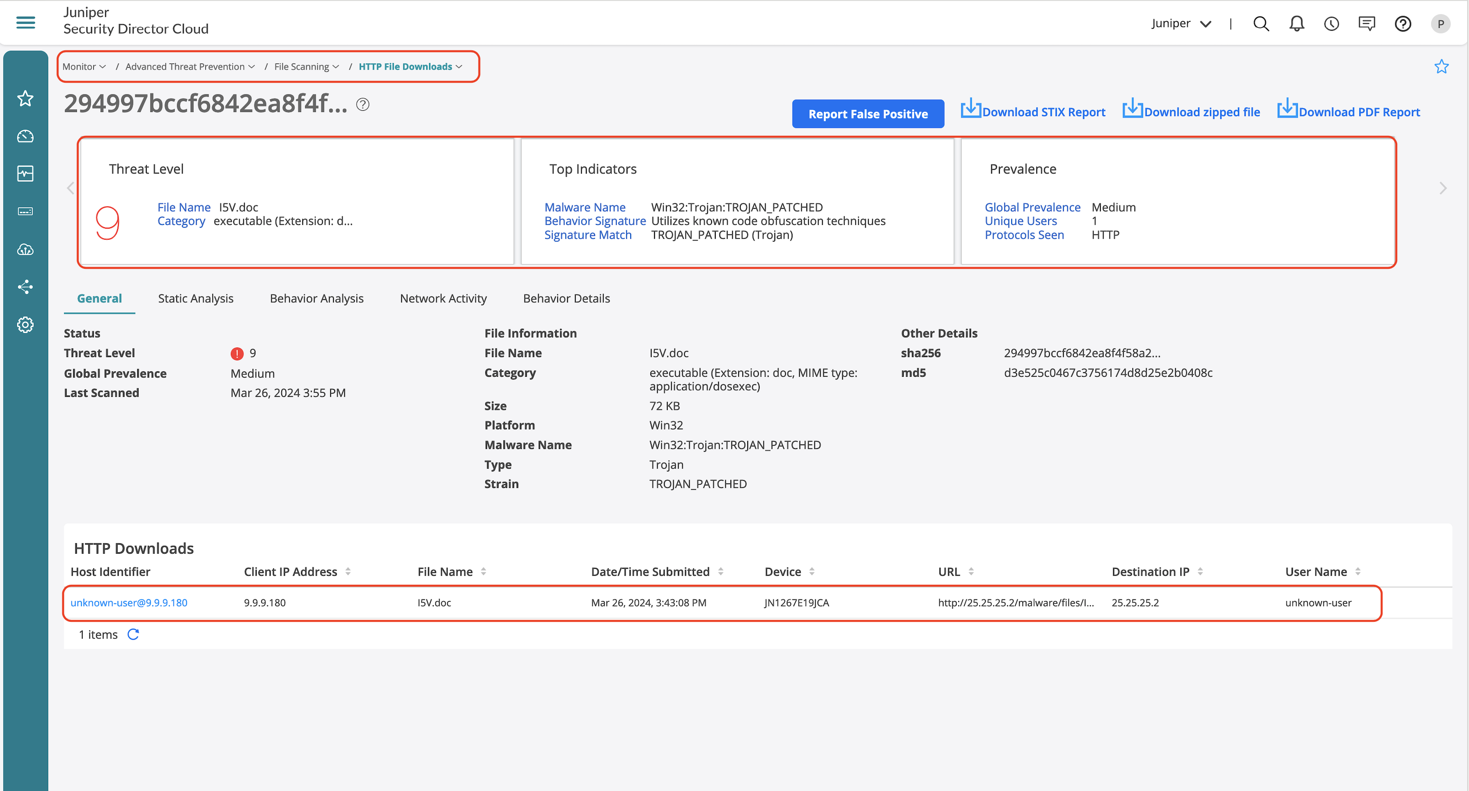Bookmark this page with the star icon

1441,67
